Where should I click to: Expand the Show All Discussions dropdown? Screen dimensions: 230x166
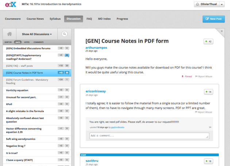(37, 34)
